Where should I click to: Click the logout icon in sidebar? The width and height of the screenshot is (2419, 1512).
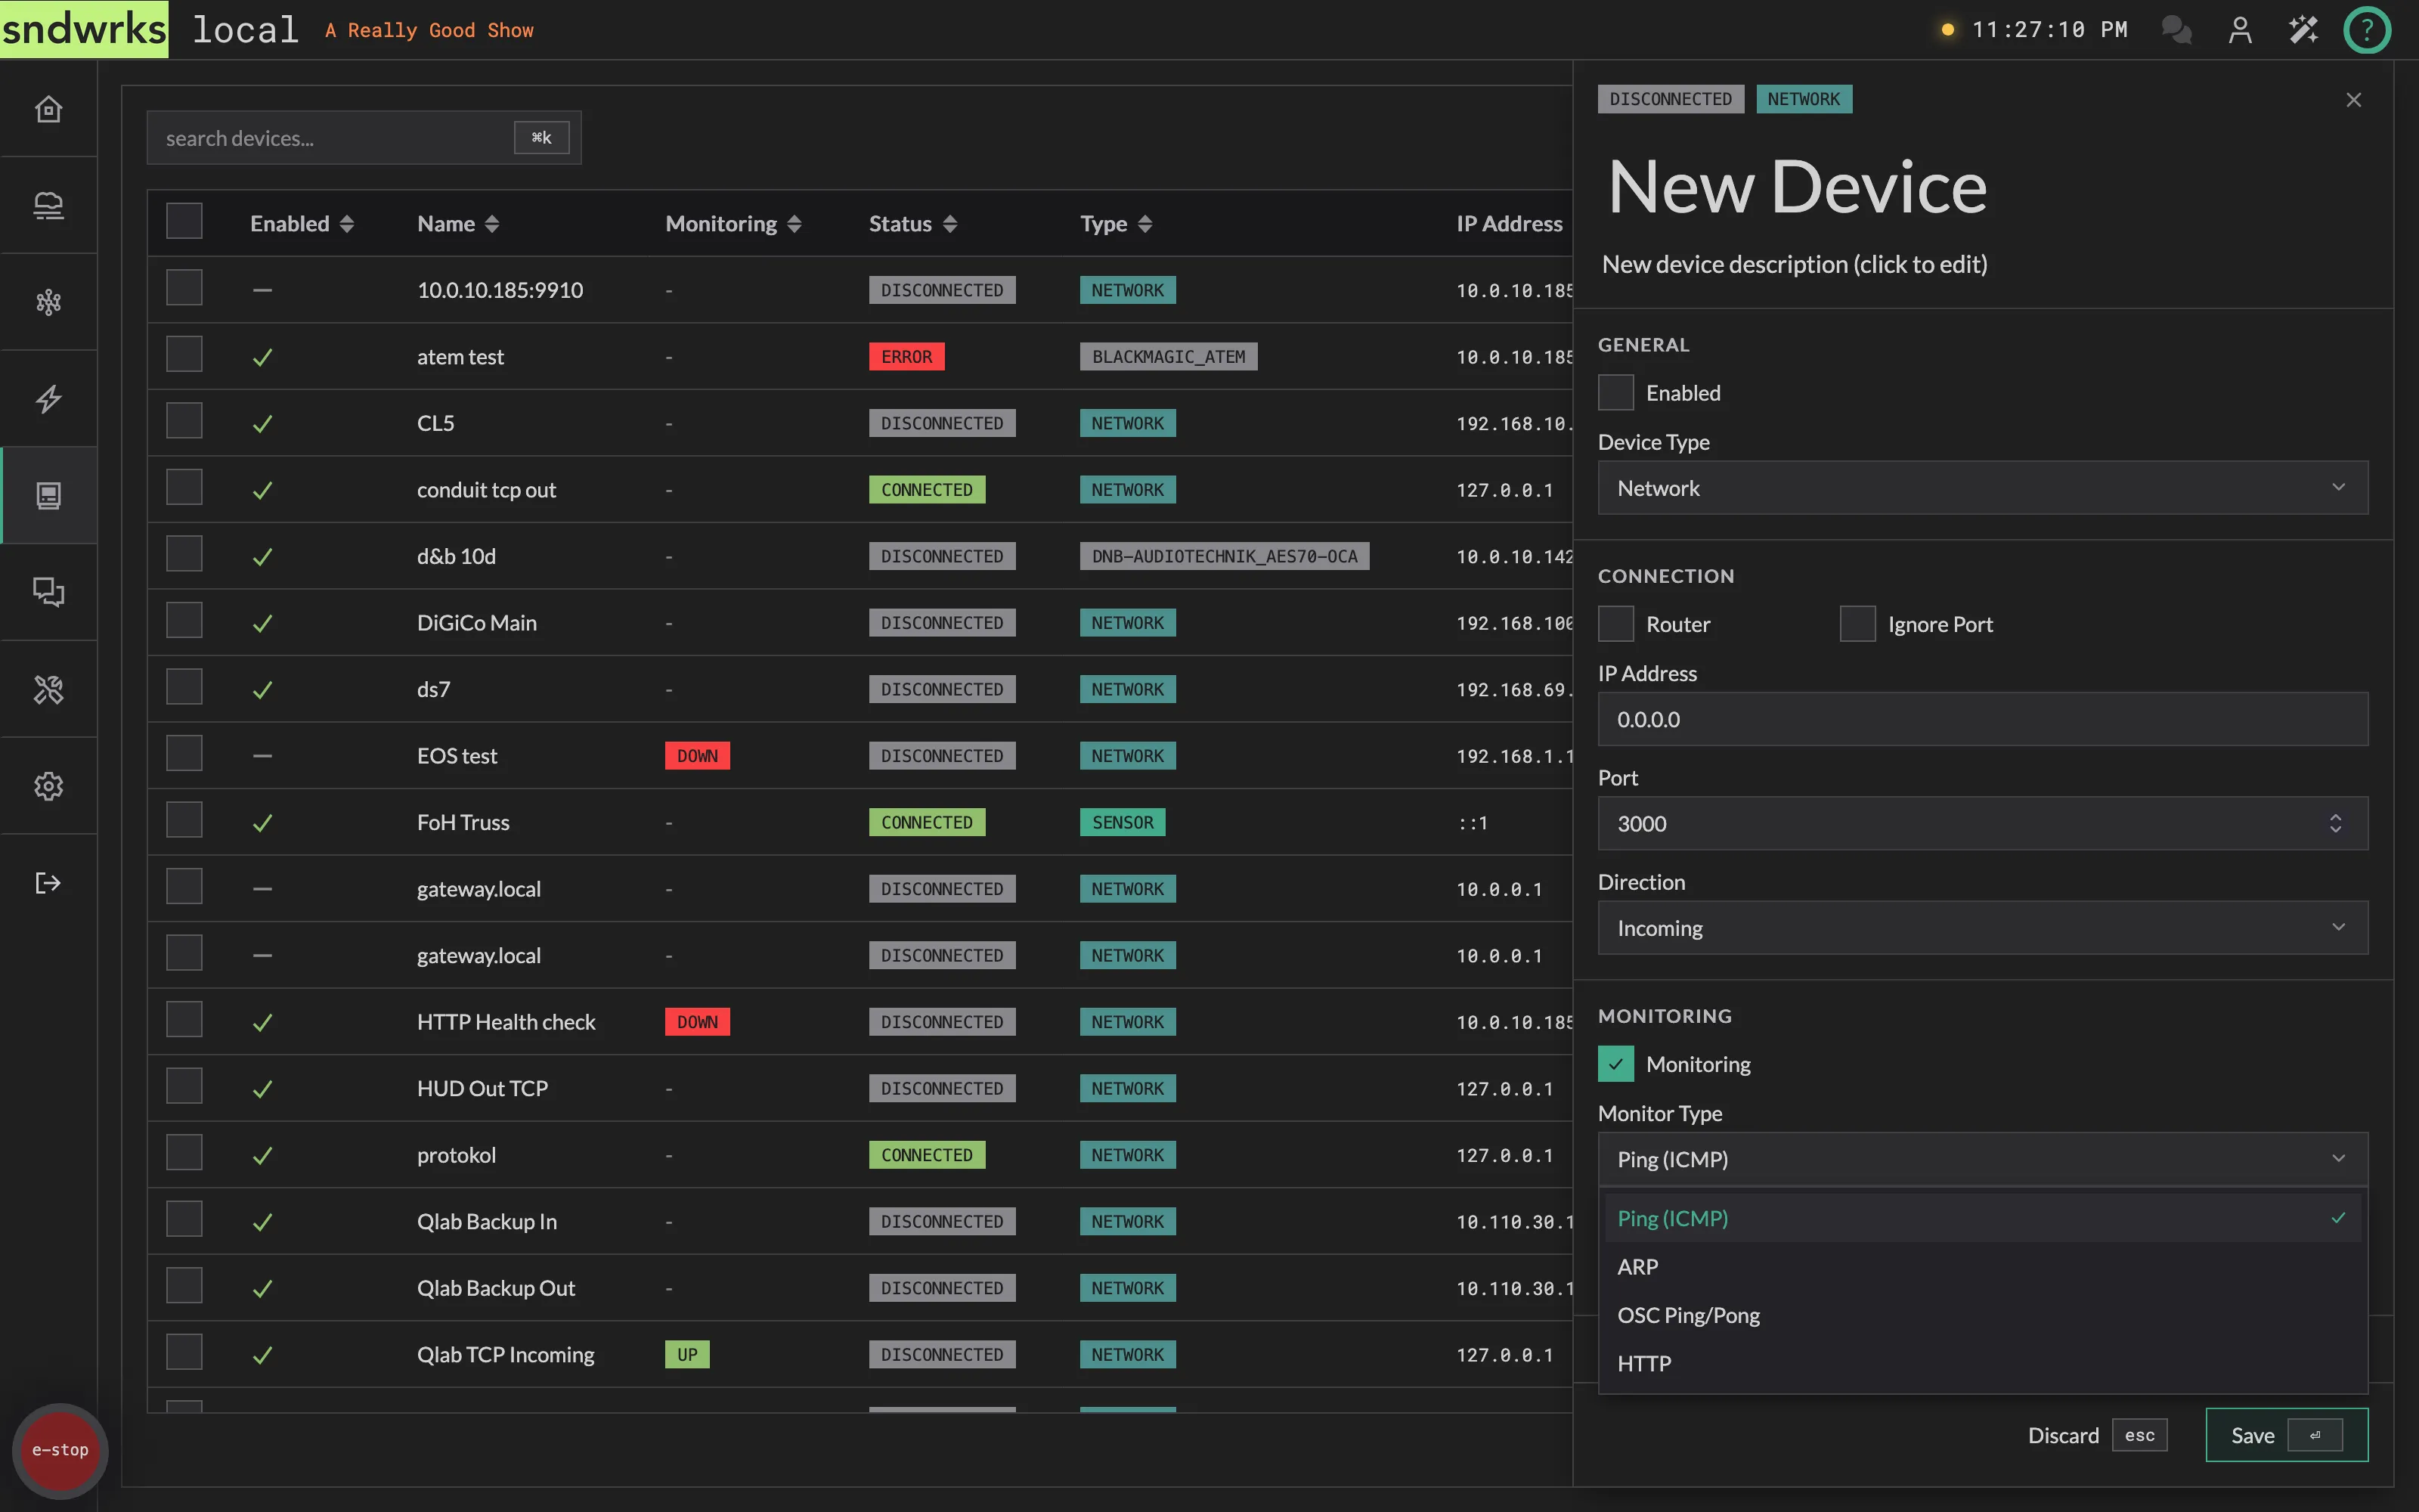48,883
